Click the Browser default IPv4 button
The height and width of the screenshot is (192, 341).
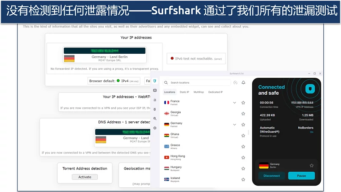click(x=114, y=81)
